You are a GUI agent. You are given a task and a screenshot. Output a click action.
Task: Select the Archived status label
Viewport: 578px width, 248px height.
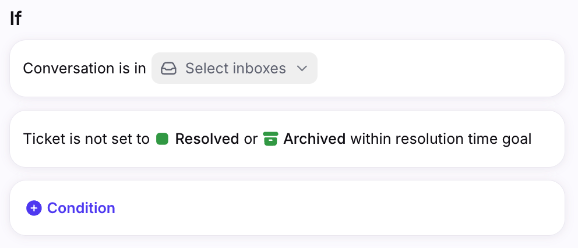click(315, 139)
